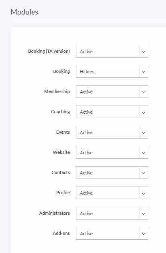Viewport: 166px width, 253px height.
Task: Click the chevron arrow on Hidden Booking field
Action: [143, 72]
